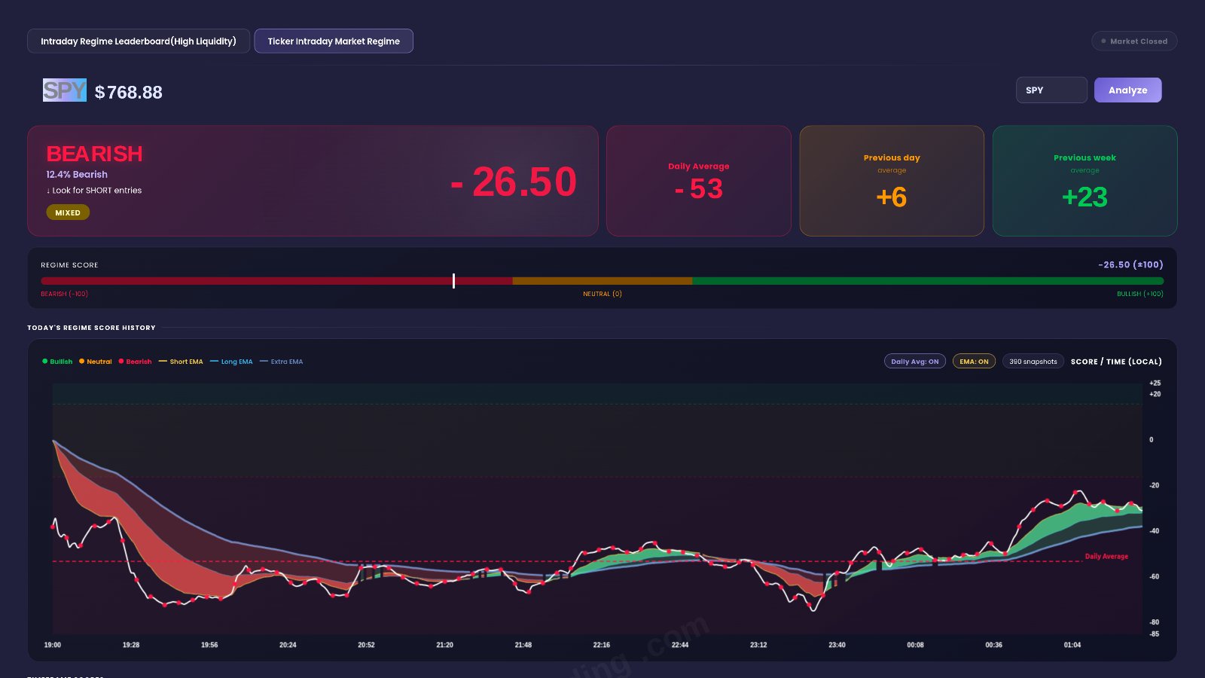The width and height of the screenshot is (1205, 678).
Task: Click the Extra EMA legend entry
Action: (x=281, y=362)
